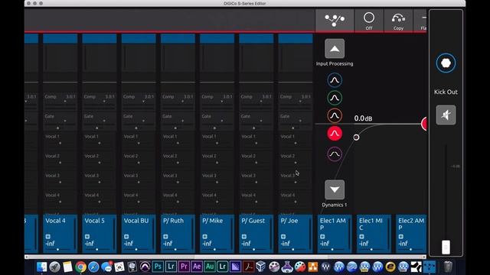This screenshot has width=490, height=275.
Task: Click the up arrow above Input Processing
Action: (335, 49)
